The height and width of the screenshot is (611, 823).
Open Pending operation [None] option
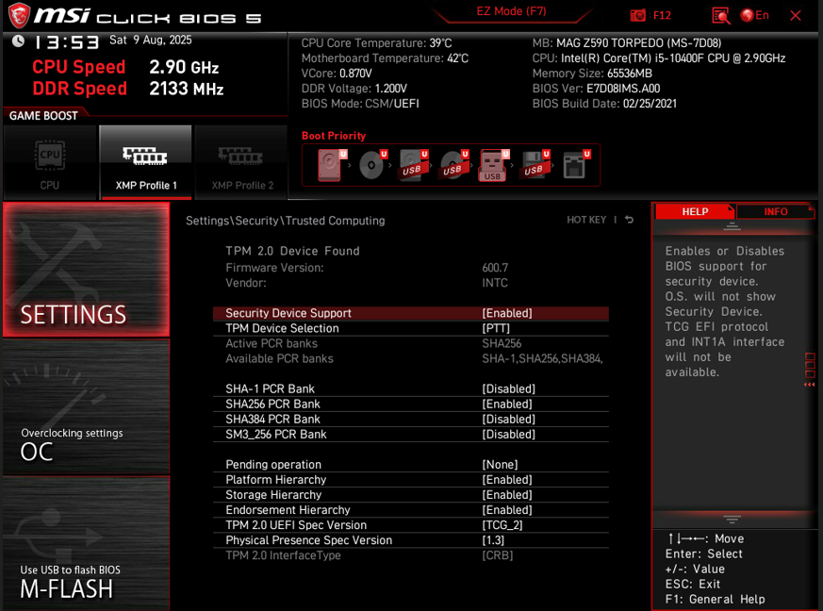[x=411, y=465]
